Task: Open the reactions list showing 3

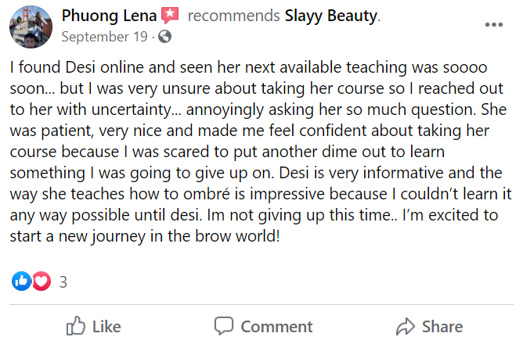Action: tap(63, 282)
